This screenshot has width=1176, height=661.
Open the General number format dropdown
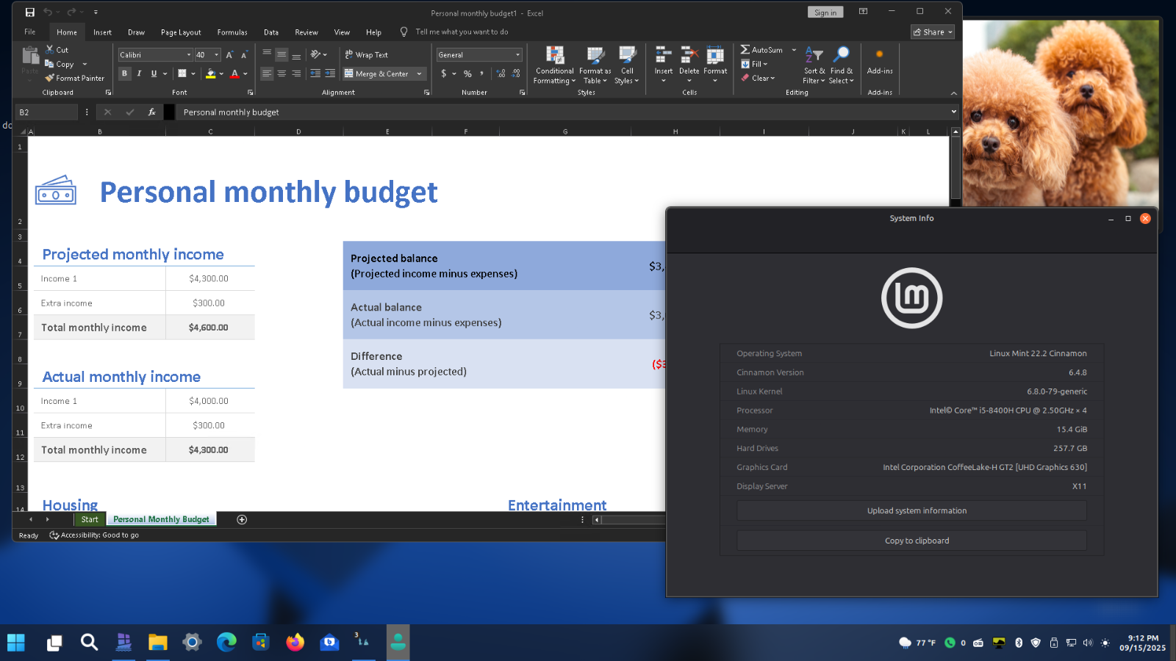click(x=517, y=55)
